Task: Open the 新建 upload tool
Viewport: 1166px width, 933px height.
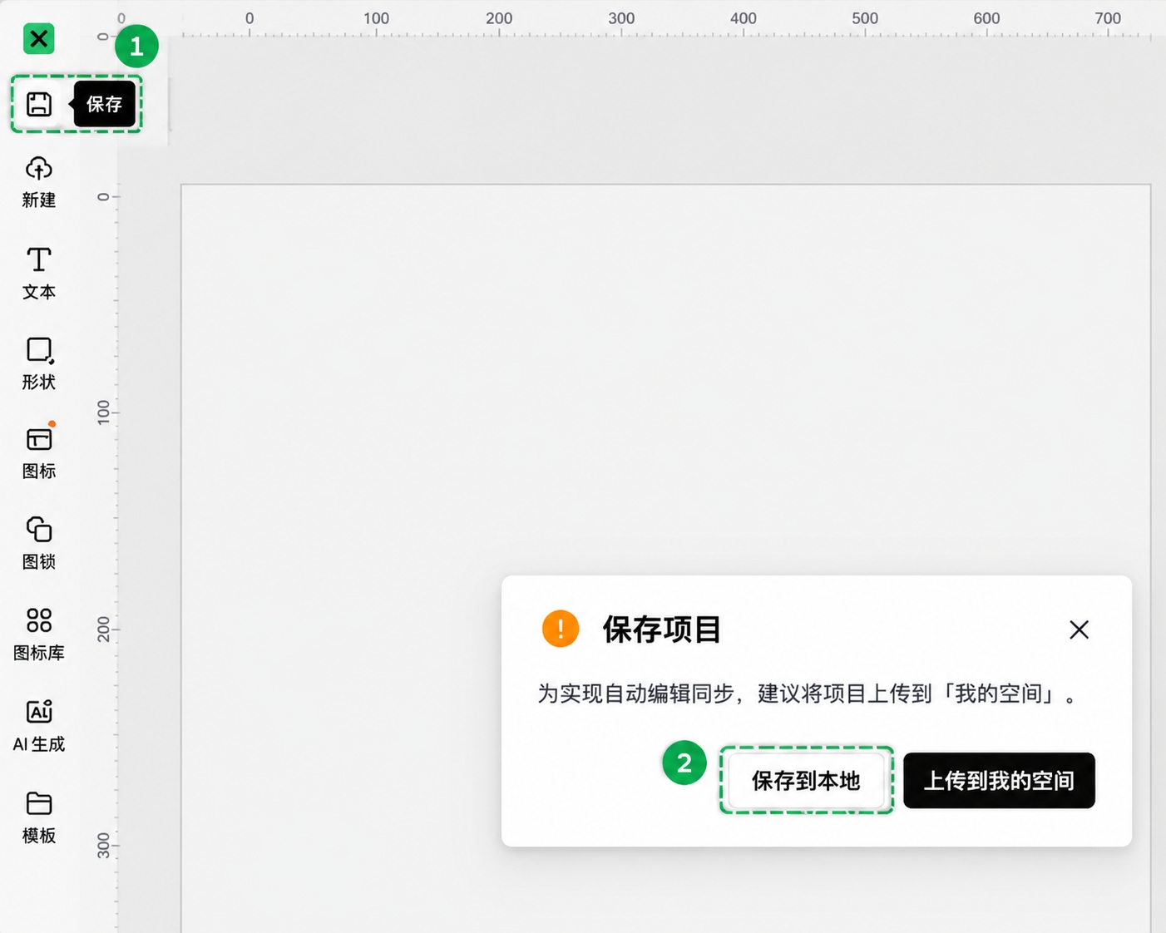Action: (x=39, y=182)
